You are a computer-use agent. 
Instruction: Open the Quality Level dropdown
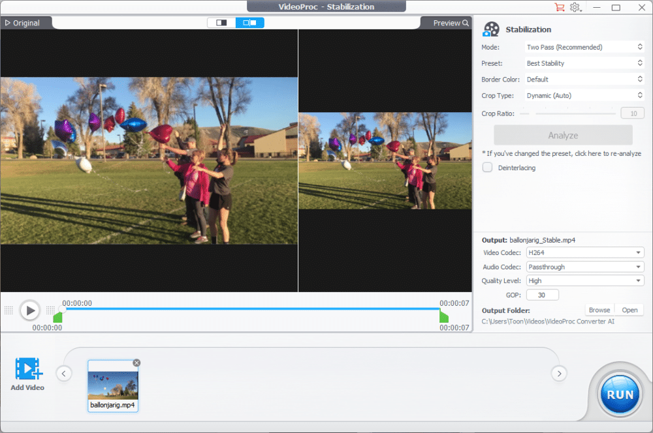pos(585,281)
